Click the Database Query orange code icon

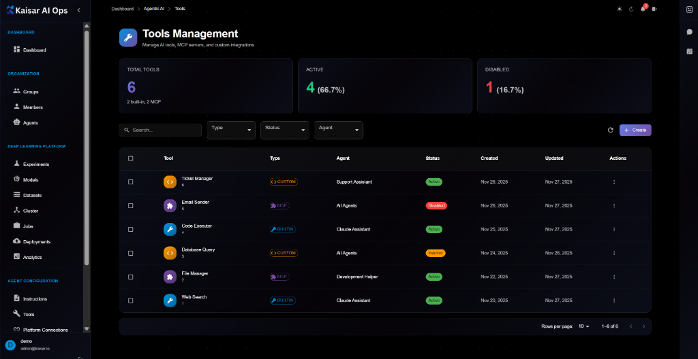170,253
